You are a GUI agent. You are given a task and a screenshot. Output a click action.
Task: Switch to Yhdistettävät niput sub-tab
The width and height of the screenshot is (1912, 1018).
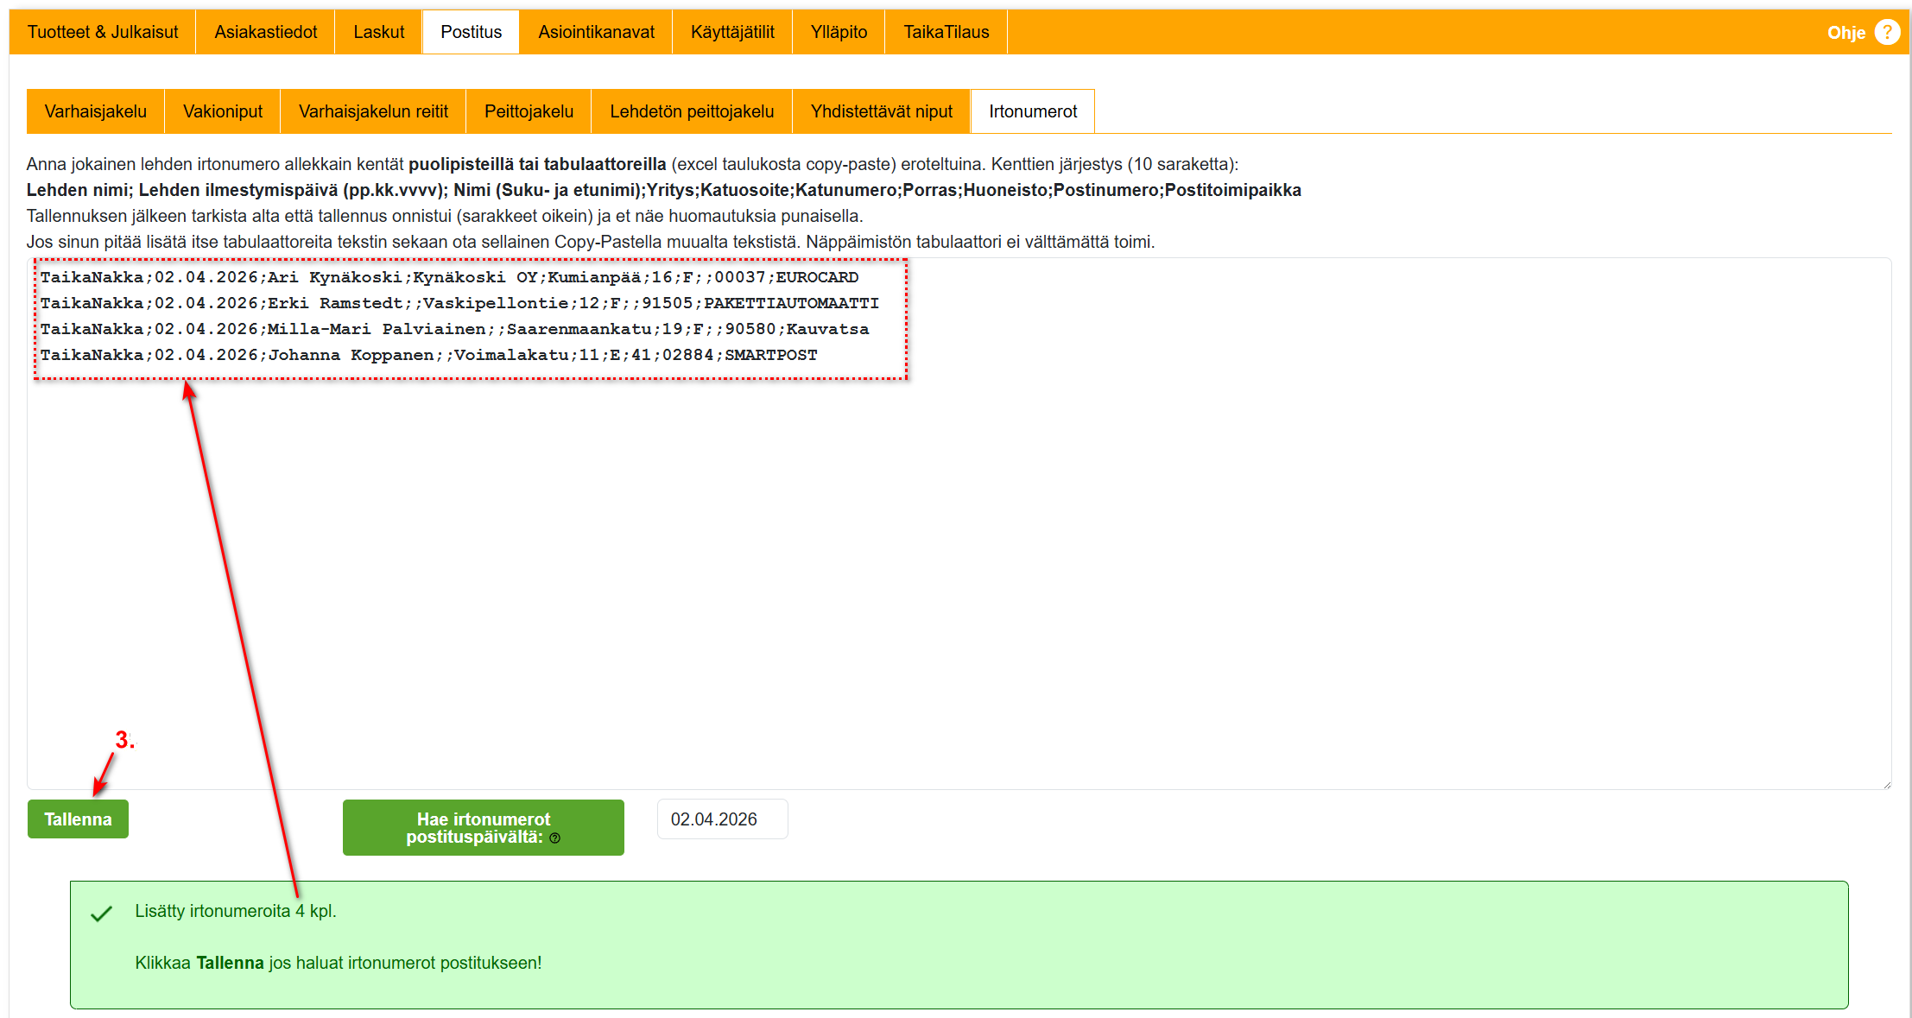pos(881,111)
